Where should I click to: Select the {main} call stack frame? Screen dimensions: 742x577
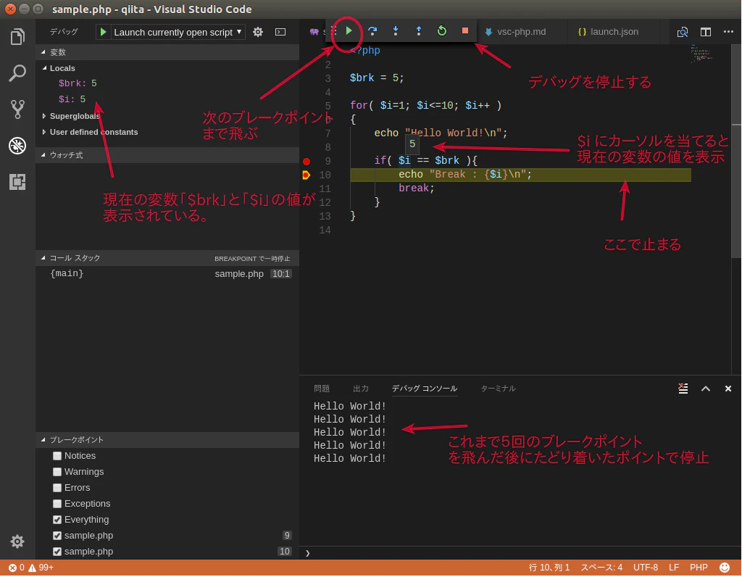coord(167,273)
